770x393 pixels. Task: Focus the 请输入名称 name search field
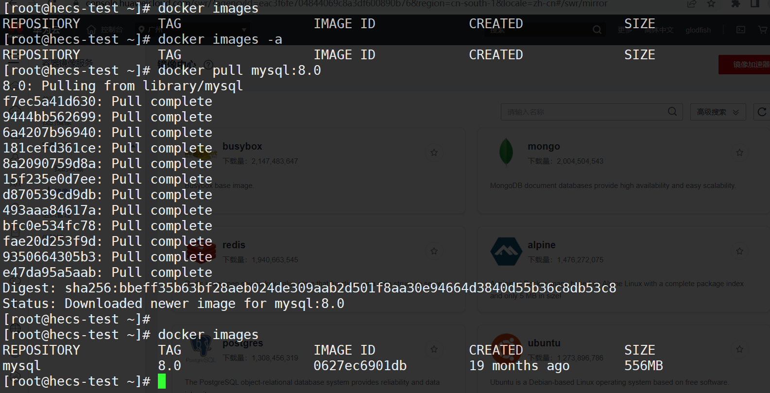tap(583, 112)
